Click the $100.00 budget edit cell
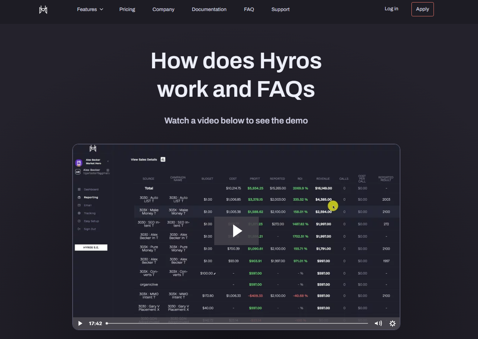 tap(208, 273)
